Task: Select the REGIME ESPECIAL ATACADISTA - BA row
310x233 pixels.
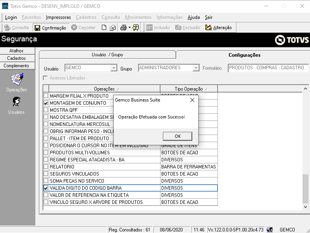Action: point(131,160)
